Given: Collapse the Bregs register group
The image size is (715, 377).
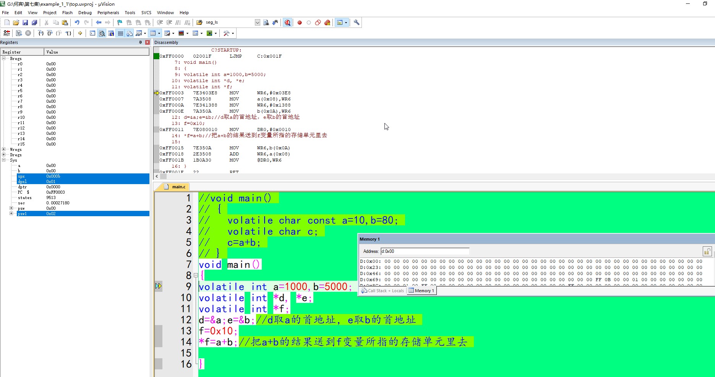Looking at the screenshot, I should tap(4, 58).
